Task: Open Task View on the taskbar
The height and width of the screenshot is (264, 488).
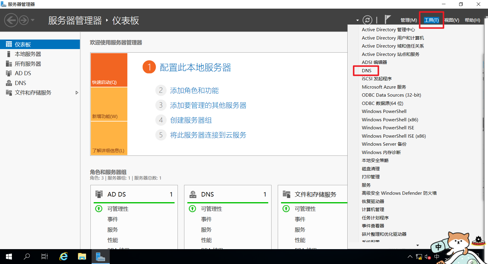Action: (x=45, y=257)
